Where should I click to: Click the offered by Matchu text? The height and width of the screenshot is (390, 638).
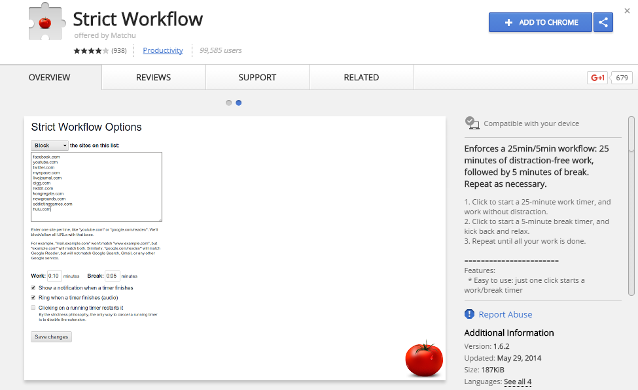coord(105,35)
